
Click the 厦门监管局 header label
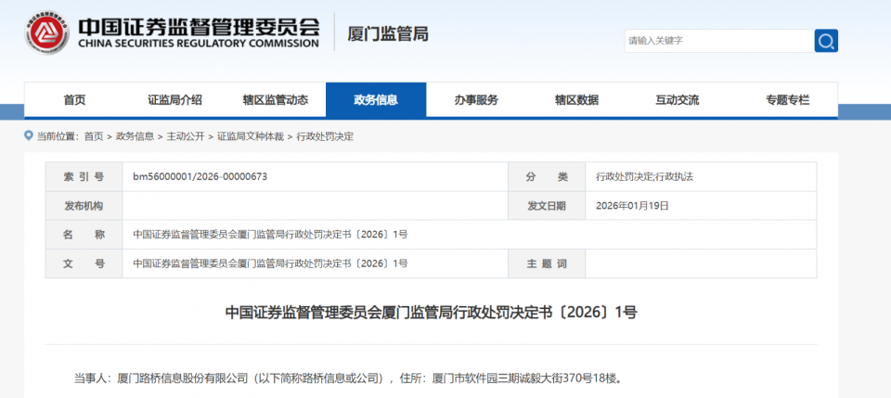pyautogui.click(x=388, y=34)
